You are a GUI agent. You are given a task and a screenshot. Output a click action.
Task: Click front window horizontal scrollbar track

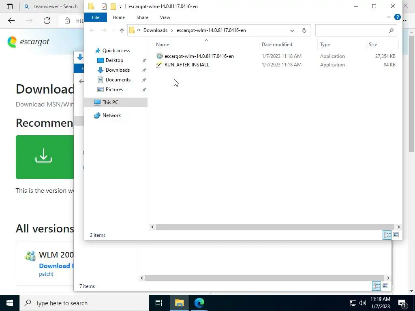[x=275, y=227]
